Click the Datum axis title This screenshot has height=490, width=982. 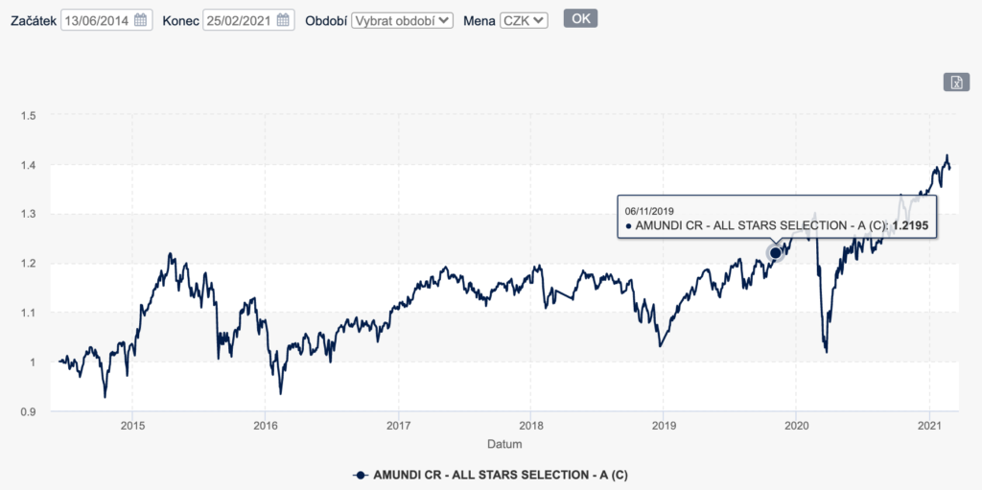point(504,444)
